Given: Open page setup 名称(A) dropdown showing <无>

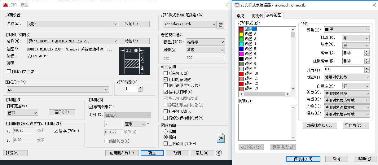Looking at the screenshot, I should 73,24.
